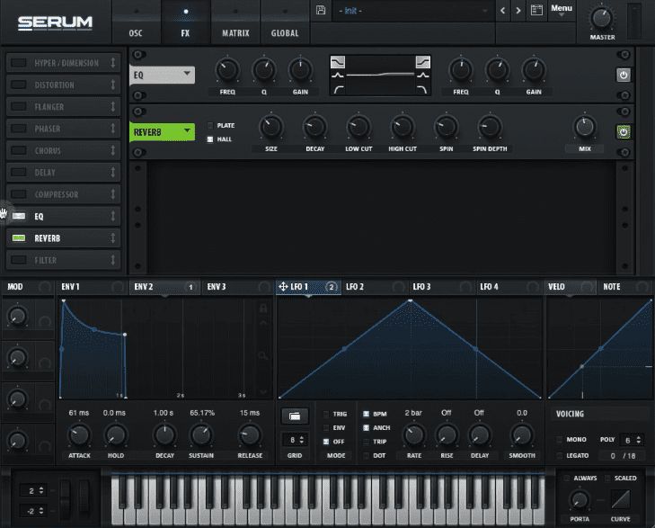
Task: Open the EQ module type dropdown
Action: pyautogui.click(x=162, y=75)
